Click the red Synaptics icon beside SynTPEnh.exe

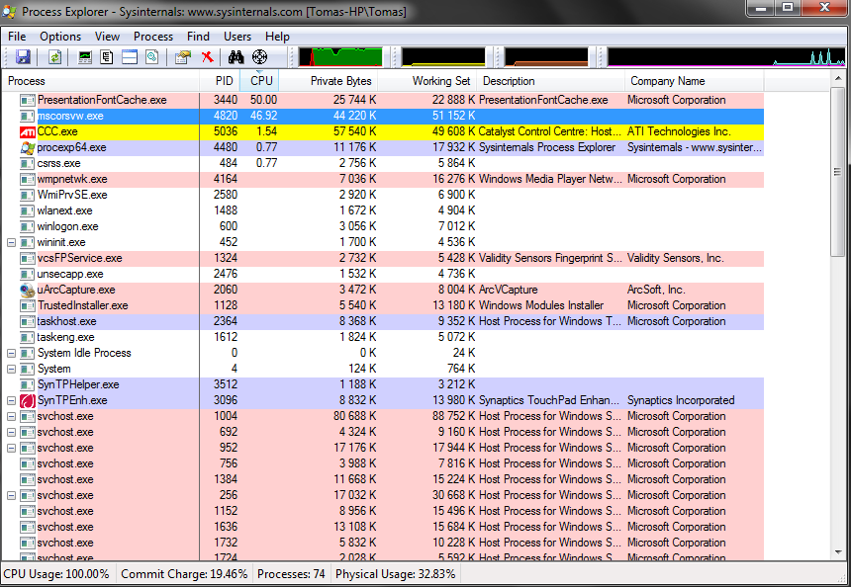click(27, 400)
